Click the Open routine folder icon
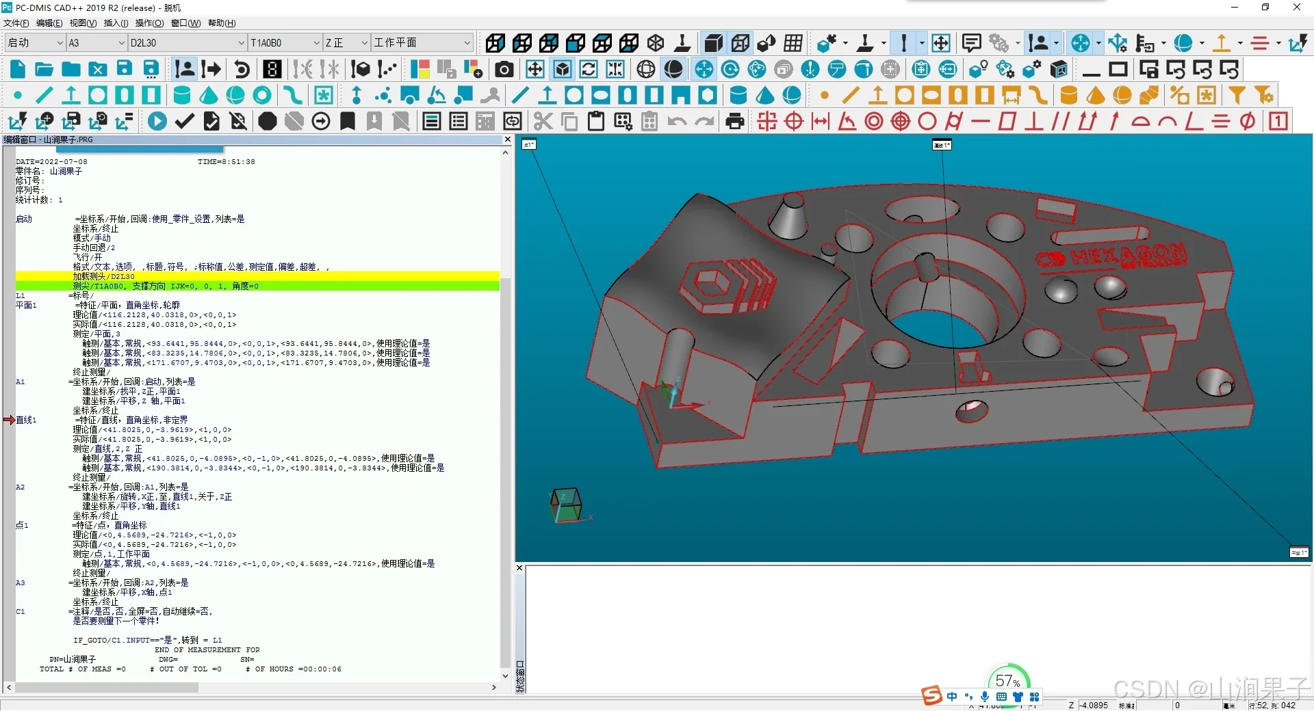This screenshot has width=1314, height=711. [44, 69]
